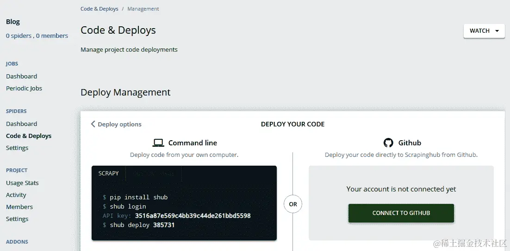
Task: Click 'Manage project code deployments' description
Action: tap(129, 50)
